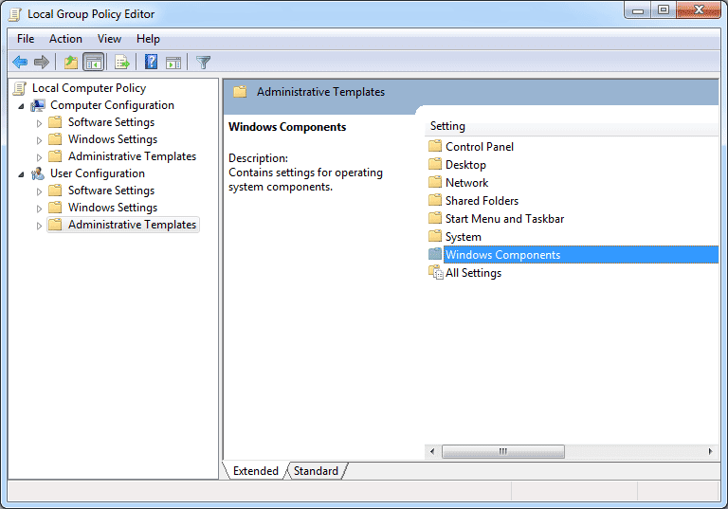
Task: Click the System folder icon in list
Action: pos(435,236)
